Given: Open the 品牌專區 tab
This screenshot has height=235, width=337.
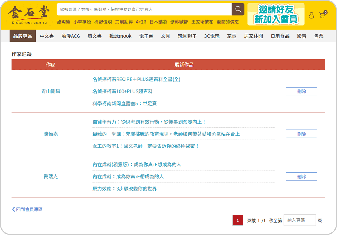Looking at the screenshot, I should pos(23,36).
